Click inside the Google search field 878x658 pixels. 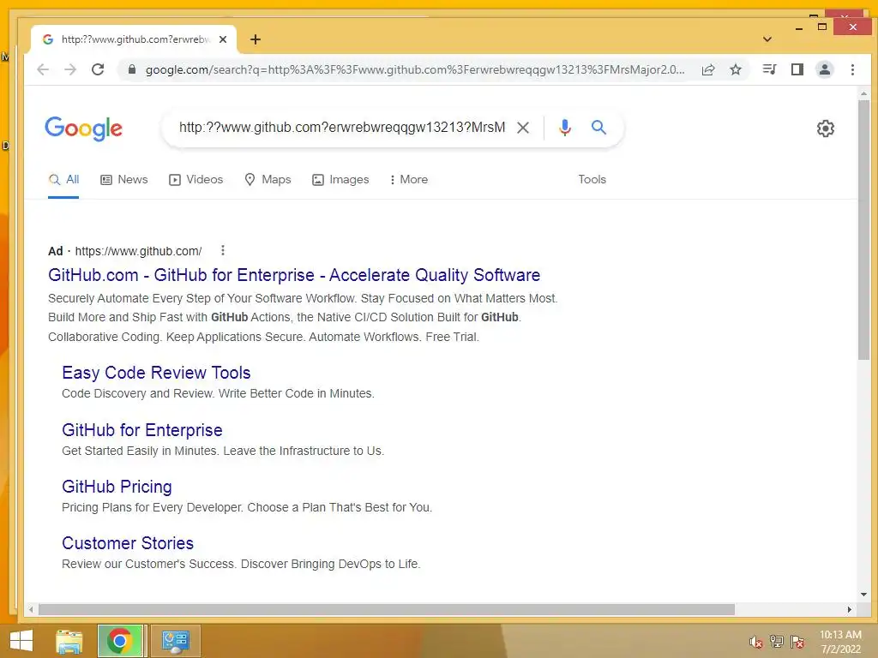point(341,128)
